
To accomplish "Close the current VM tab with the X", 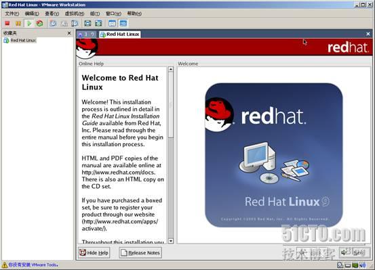I will pyautogui.click(x=368, y=34).
